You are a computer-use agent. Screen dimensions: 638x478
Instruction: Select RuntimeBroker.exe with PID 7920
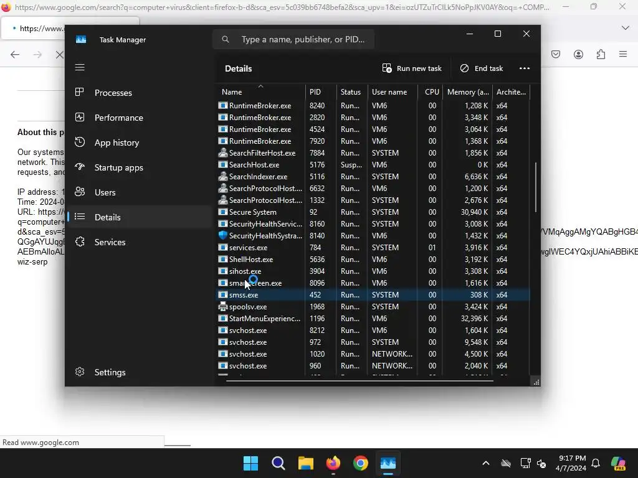pos(373,141)
